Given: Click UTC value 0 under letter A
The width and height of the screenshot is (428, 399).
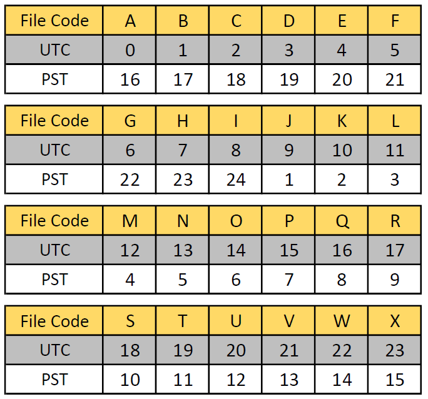Looking at the screenshot, I should [x=130, y=50].
